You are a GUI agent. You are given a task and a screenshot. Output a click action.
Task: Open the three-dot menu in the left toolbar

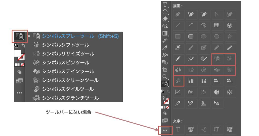(19, 93)
